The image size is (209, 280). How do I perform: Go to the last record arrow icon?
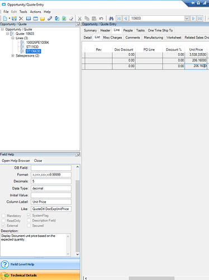pyautogui.click(x=200, y=18)
